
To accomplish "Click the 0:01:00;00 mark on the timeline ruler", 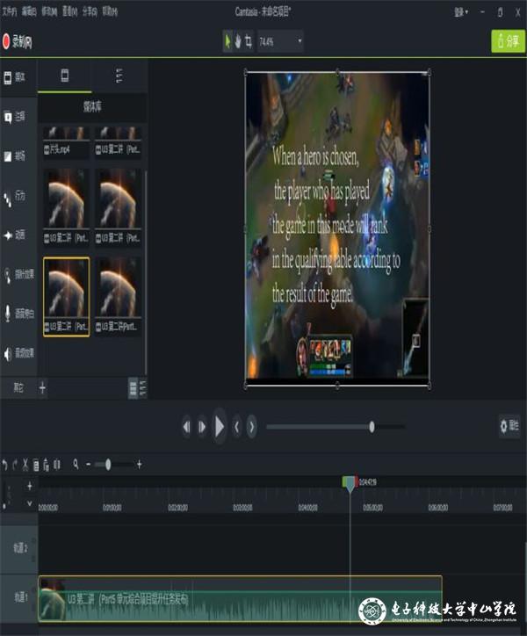I will 112,508.
